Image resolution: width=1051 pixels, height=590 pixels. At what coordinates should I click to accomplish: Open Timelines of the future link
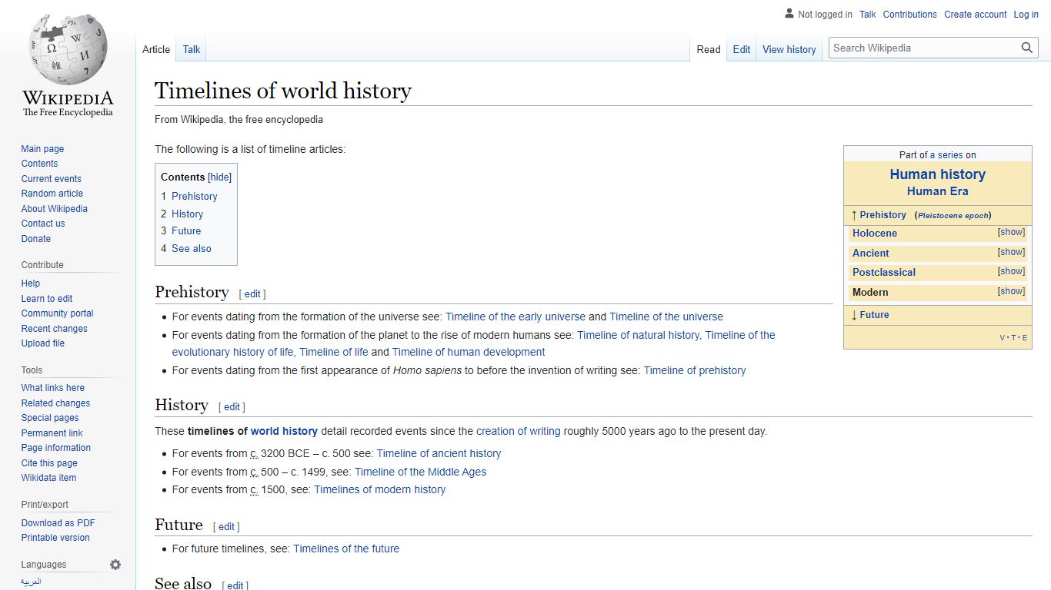coord(346,549)
